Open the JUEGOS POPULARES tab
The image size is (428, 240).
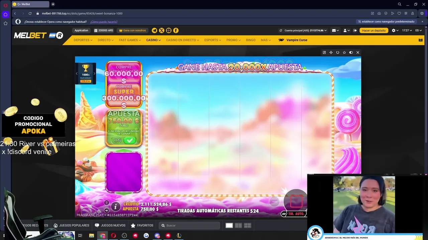click(71, 225)
